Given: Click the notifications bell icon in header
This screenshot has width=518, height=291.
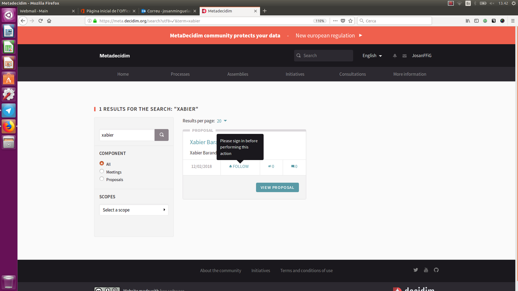Looking at the screenshot, I should tap(395, 56).
